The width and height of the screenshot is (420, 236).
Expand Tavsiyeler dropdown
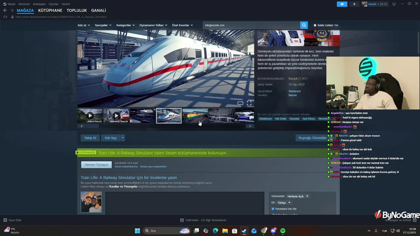[x=103, y=25]
